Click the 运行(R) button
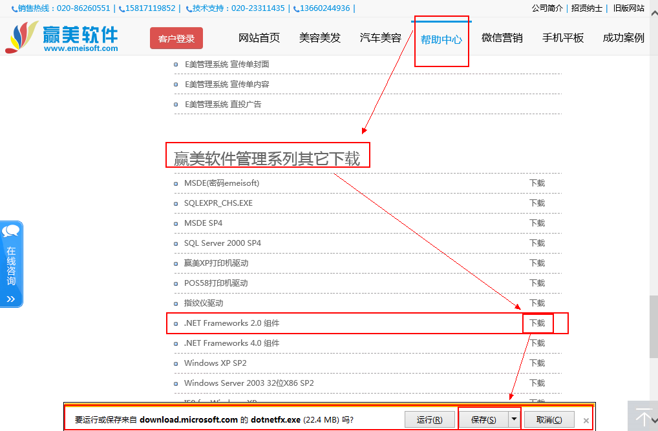 click(430, 419)
